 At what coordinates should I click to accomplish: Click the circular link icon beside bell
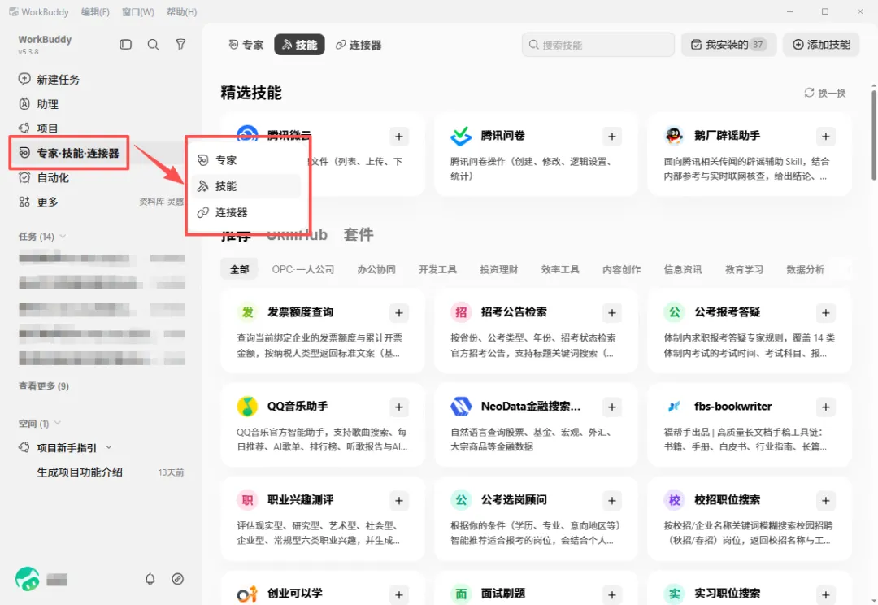click(x=177, y=579)
